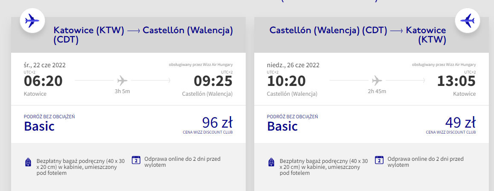The height and width of the screenshot is (191, 494).
Task: Click the backpack icon in the Katowice departure card
Action: tap(28, 162)
